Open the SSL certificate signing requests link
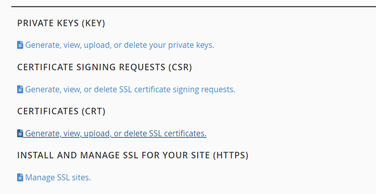 point(130,90)
